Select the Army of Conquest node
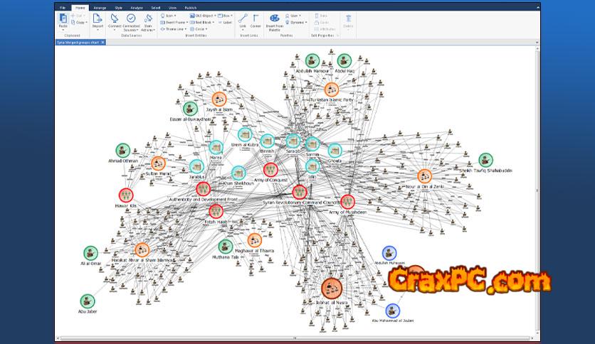This screenshot has height=344, width=595. [270, 170]
